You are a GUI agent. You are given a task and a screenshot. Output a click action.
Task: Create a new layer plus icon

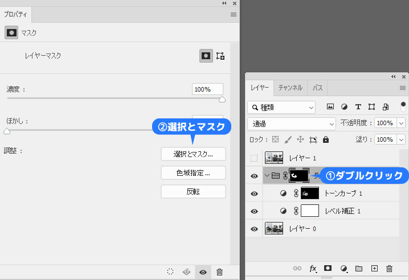point(374,268)
